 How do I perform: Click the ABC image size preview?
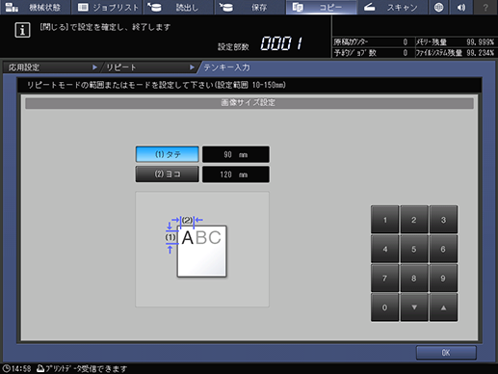click(x=202, y=249)
